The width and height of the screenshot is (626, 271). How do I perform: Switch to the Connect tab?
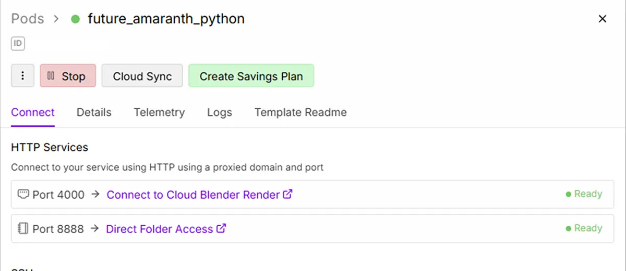[33, 112]
